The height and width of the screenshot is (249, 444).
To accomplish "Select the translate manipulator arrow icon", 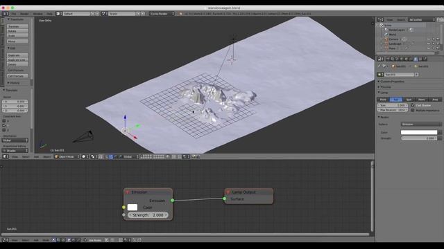I will pyautogui.click(x=111, y=156).
